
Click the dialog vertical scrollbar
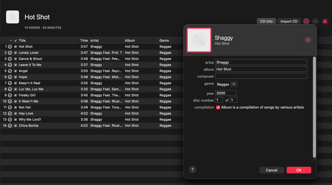pos(314,107)
